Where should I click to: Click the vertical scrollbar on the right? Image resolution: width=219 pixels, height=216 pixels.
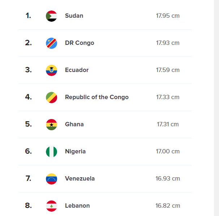(x=216, y=108)
